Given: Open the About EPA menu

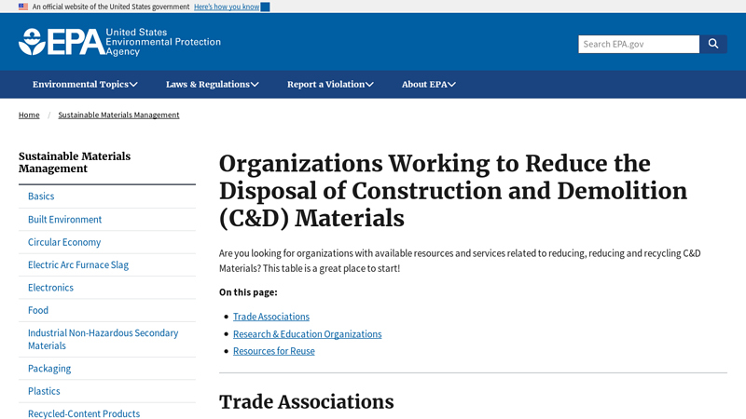Looking at the screenshot, I should (x=429, y=84).
